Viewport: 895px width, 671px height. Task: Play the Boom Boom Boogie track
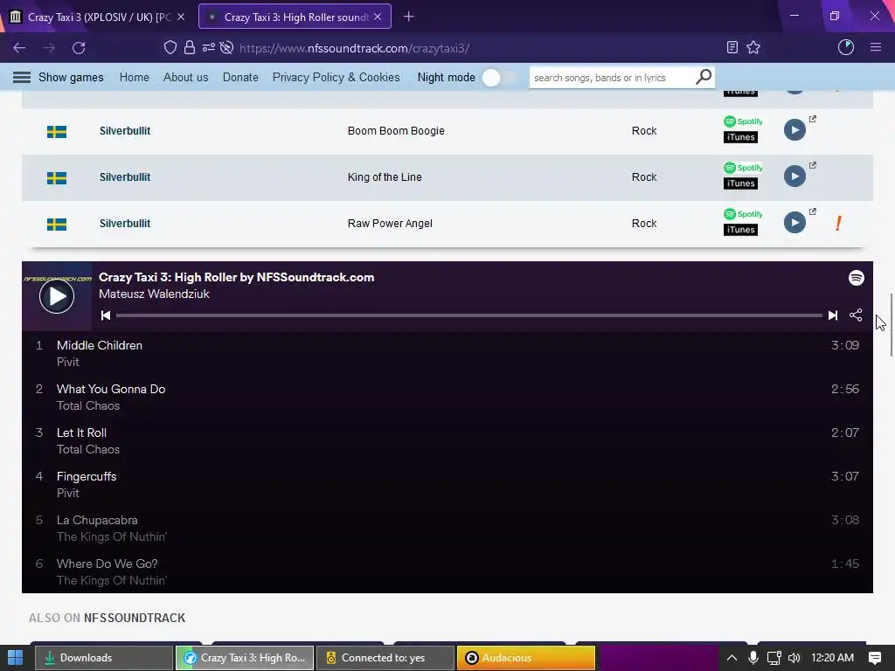794,130
